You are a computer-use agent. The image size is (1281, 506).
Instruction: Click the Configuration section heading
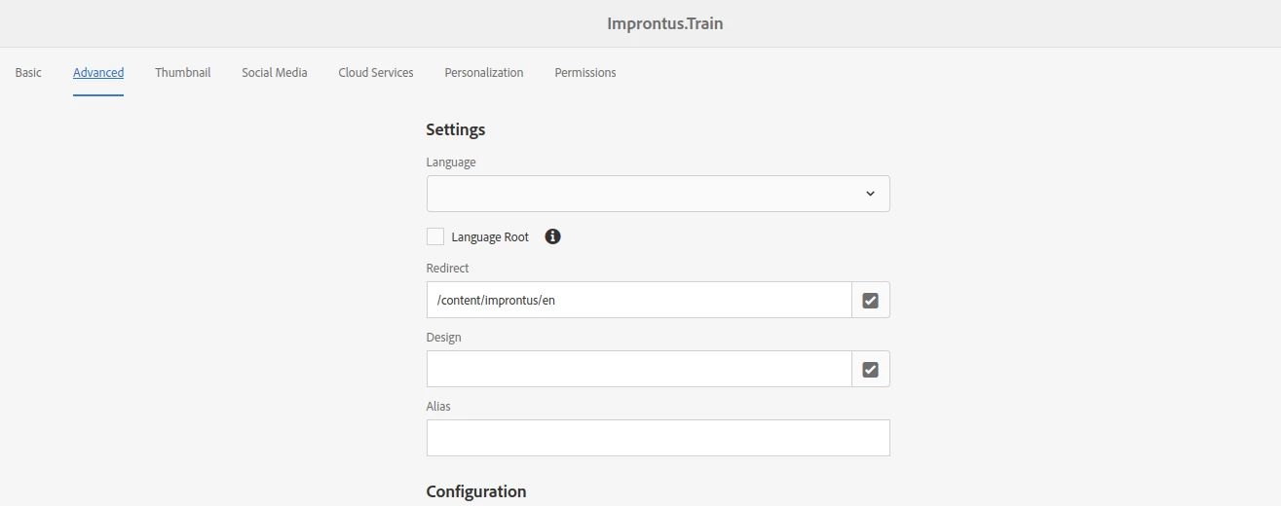(x=476, y=491)
